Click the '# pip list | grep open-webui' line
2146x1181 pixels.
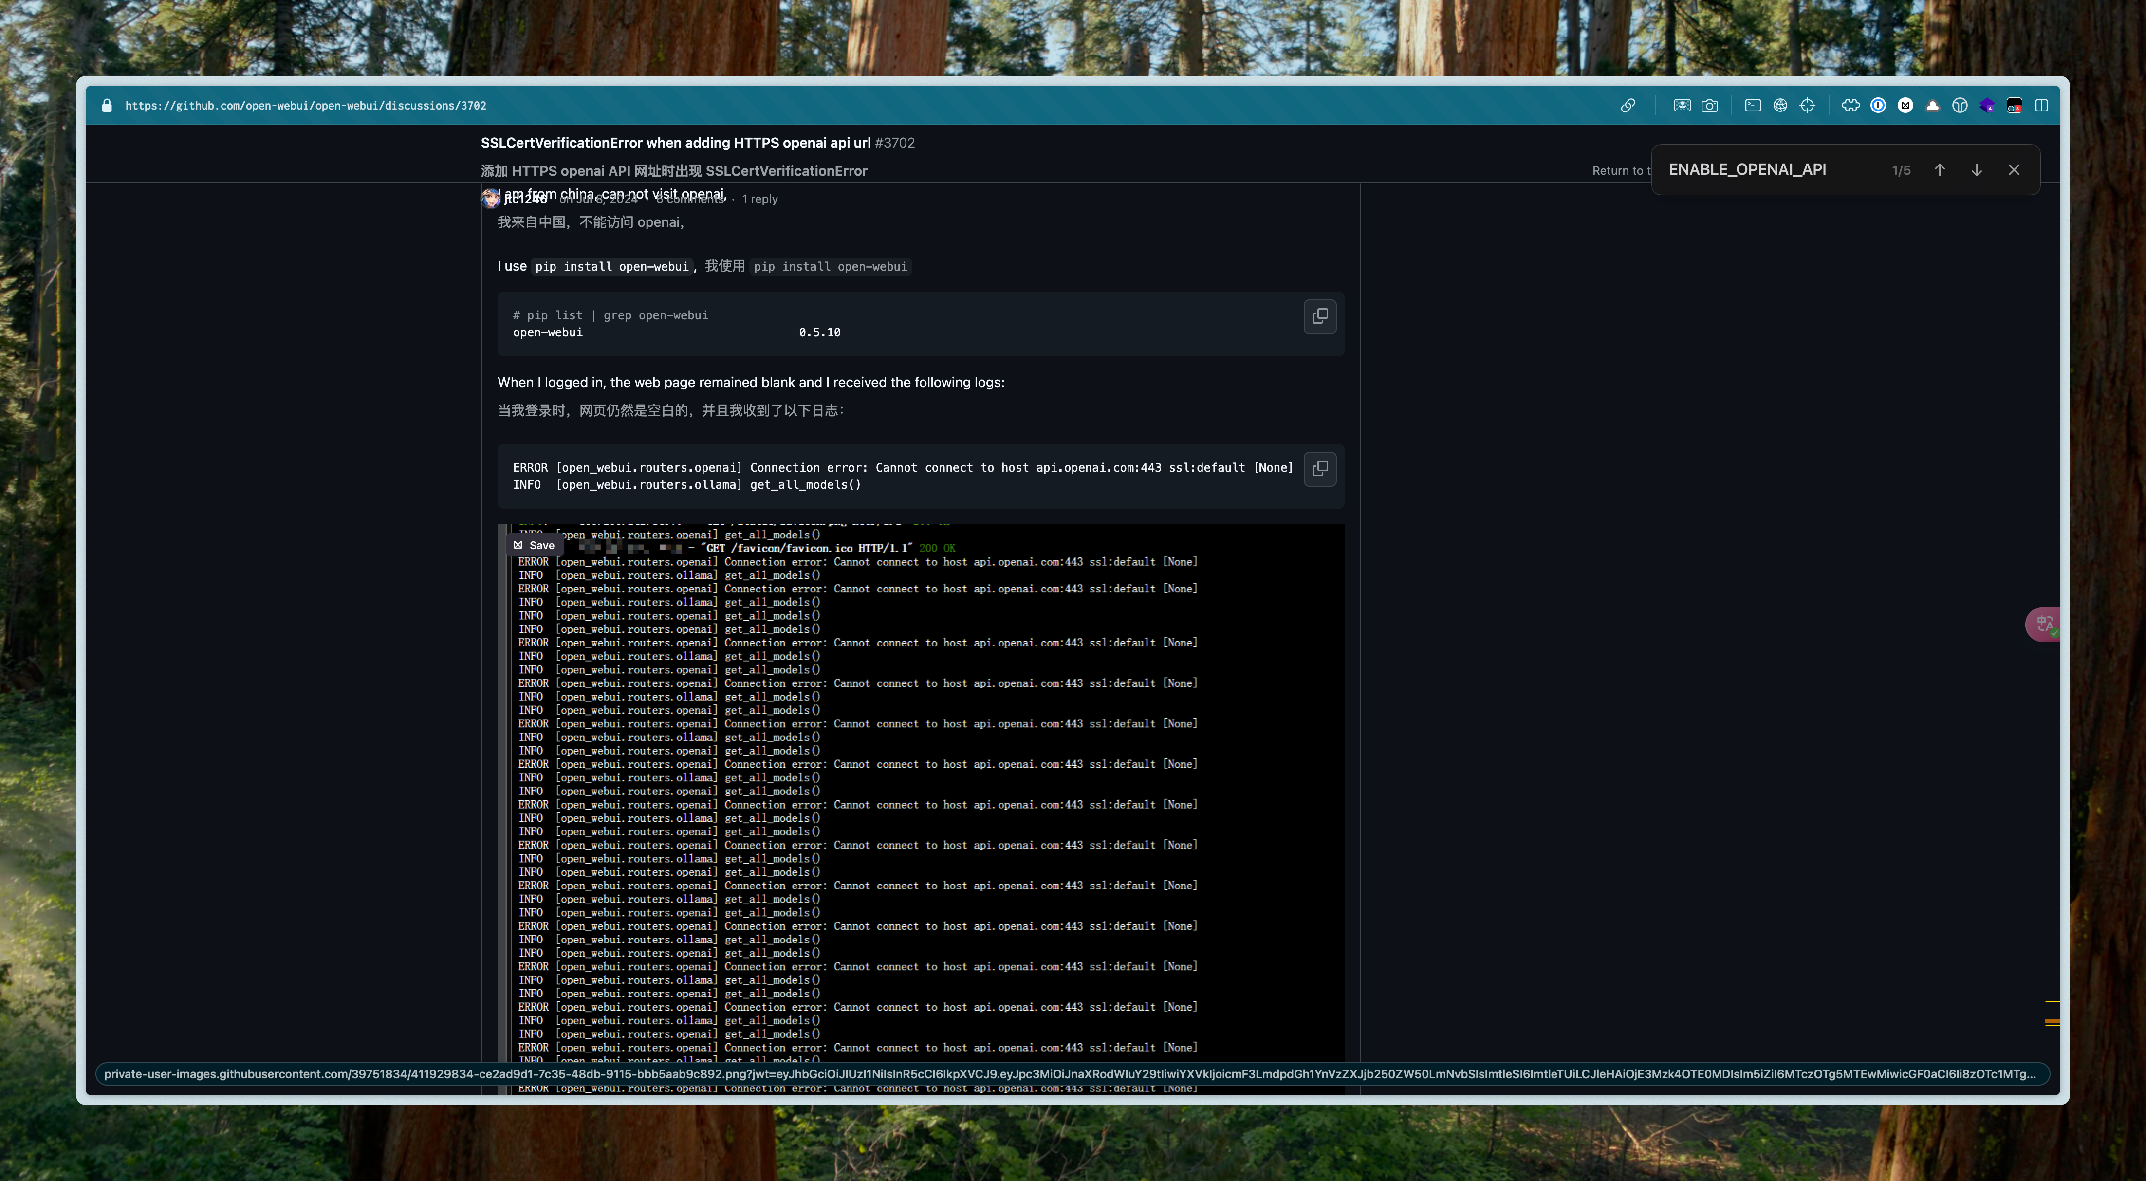610,315
